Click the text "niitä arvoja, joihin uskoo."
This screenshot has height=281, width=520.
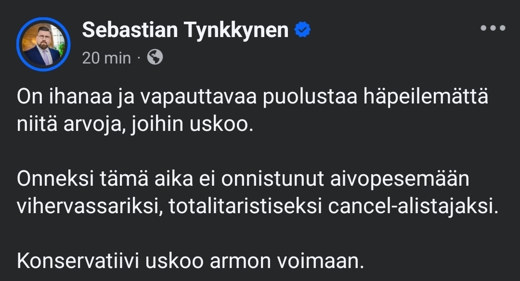click(x=134, y=126)
